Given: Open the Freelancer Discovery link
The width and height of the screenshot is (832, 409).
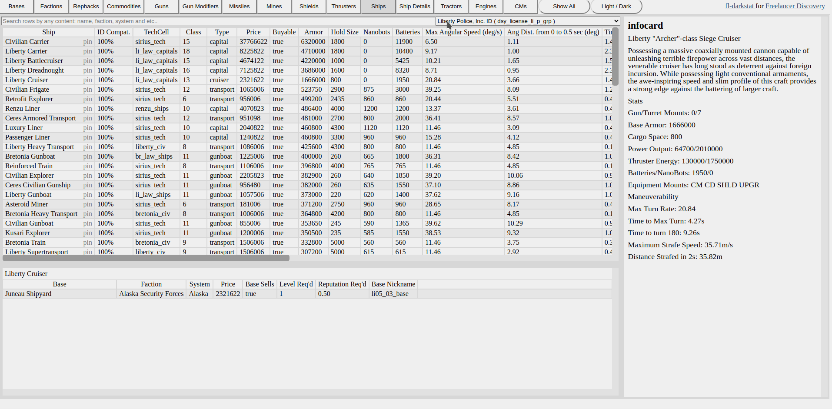Looking at the screenshot, I should click(x=795, y=6).
